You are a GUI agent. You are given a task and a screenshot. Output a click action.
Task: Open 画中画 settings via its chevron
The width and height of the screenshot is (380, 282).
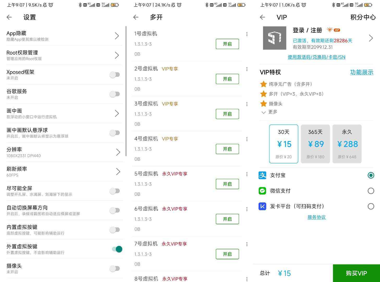pos(117,113)
